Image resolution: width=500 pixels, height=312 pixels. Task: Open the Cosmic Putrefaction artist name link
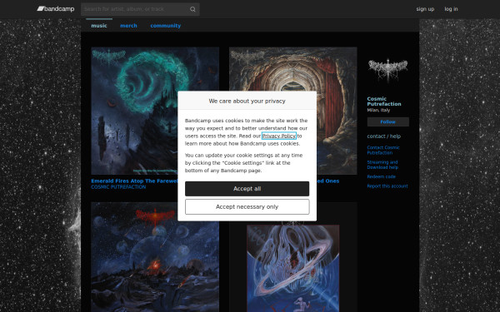[384, 102]
